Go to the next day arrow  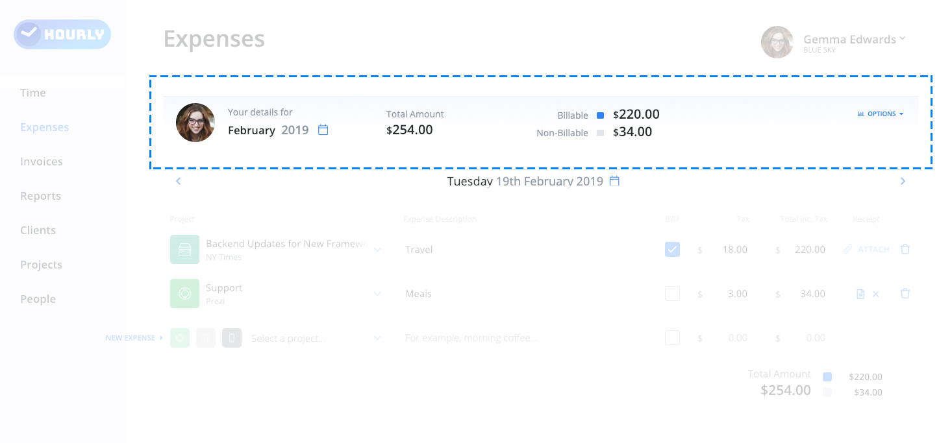[x=903, y=181]
